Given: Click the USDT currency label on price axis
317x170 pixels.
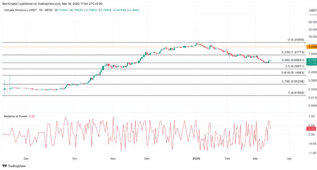Looking at the screenshot, I should coord(313,10).
